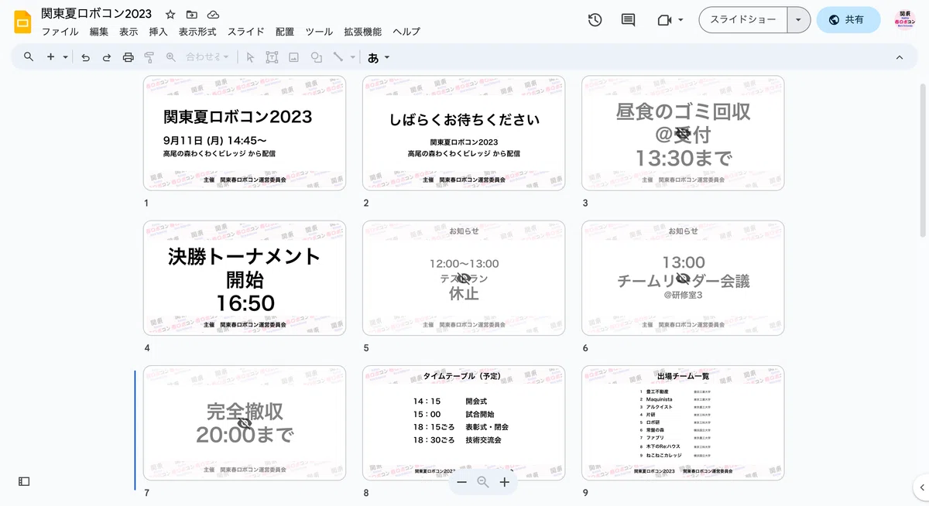Open the version history clock icon
This screenshot has height=506, width=929.
(595, 20)
